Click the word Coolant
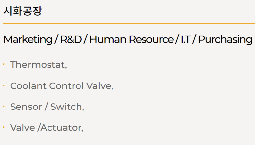This screenshot has height=145, width=255. click(x=28, y=86)
